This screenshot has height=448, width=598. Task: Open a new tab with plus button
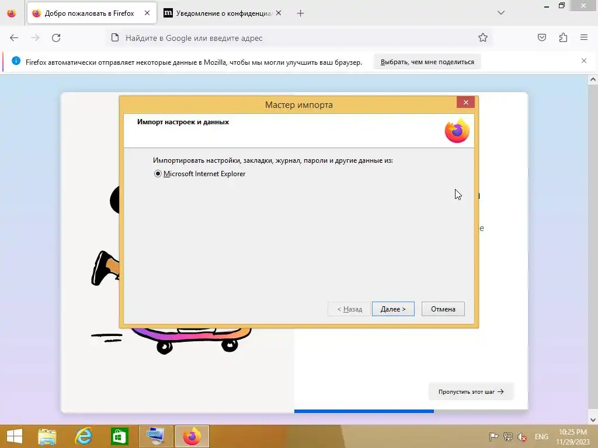pyautogui.click(x=301, y=13)
